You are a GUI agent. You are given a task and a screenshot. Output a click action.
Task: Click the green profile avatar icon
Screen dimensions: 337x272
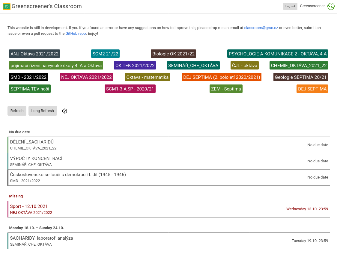pyautogui.click(x=331, y=6)
